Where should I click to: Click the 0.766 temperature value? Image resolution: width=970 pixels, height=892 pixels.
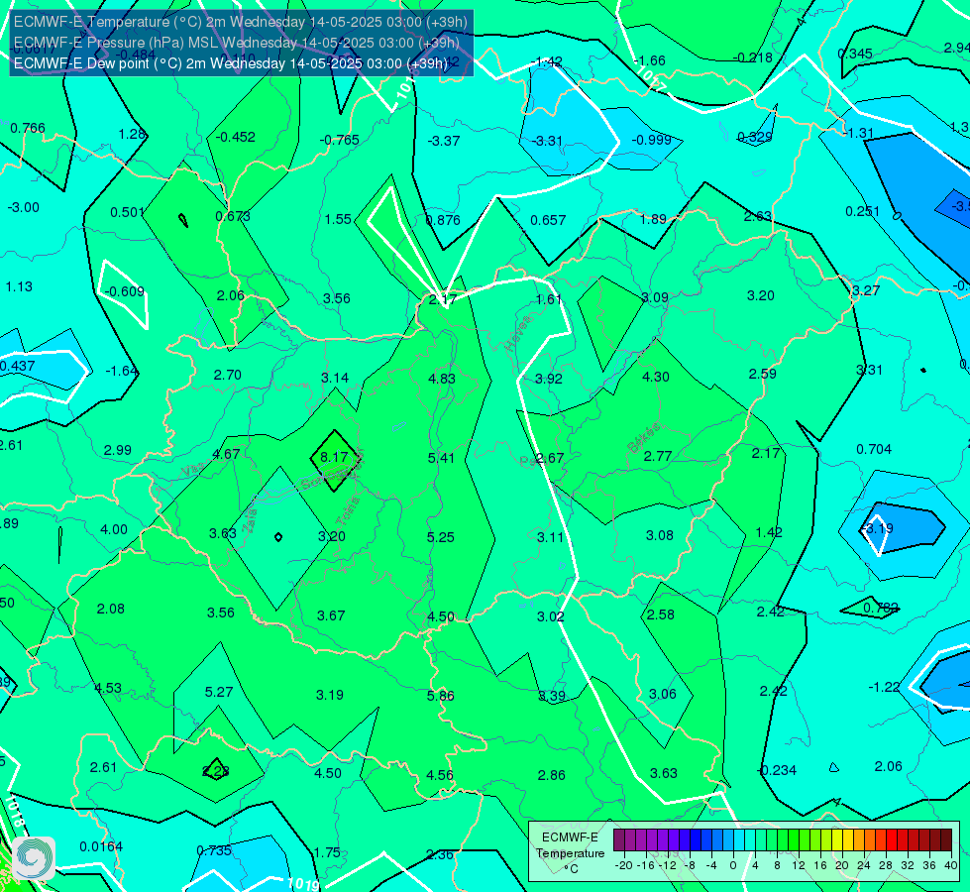(28, 128)
